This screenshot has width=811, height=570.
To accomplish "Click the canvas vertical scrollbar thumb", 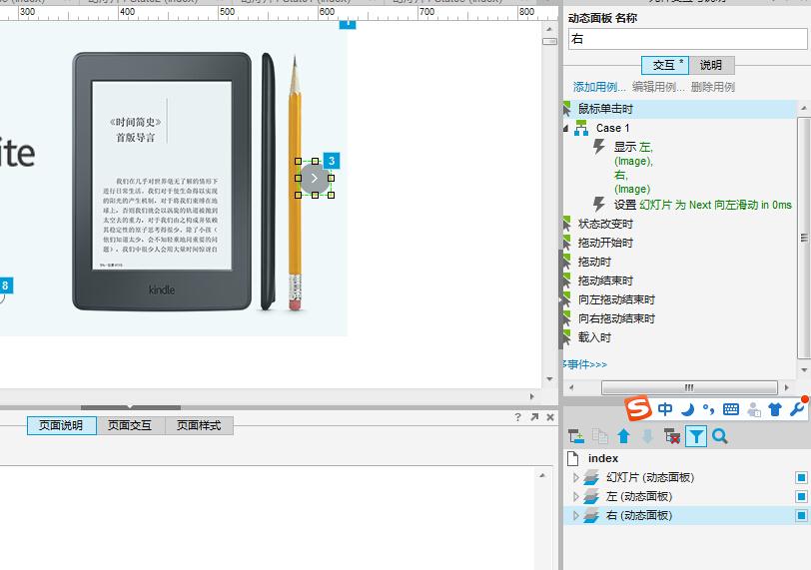I will pyautogui.click(x=549, y=41).
